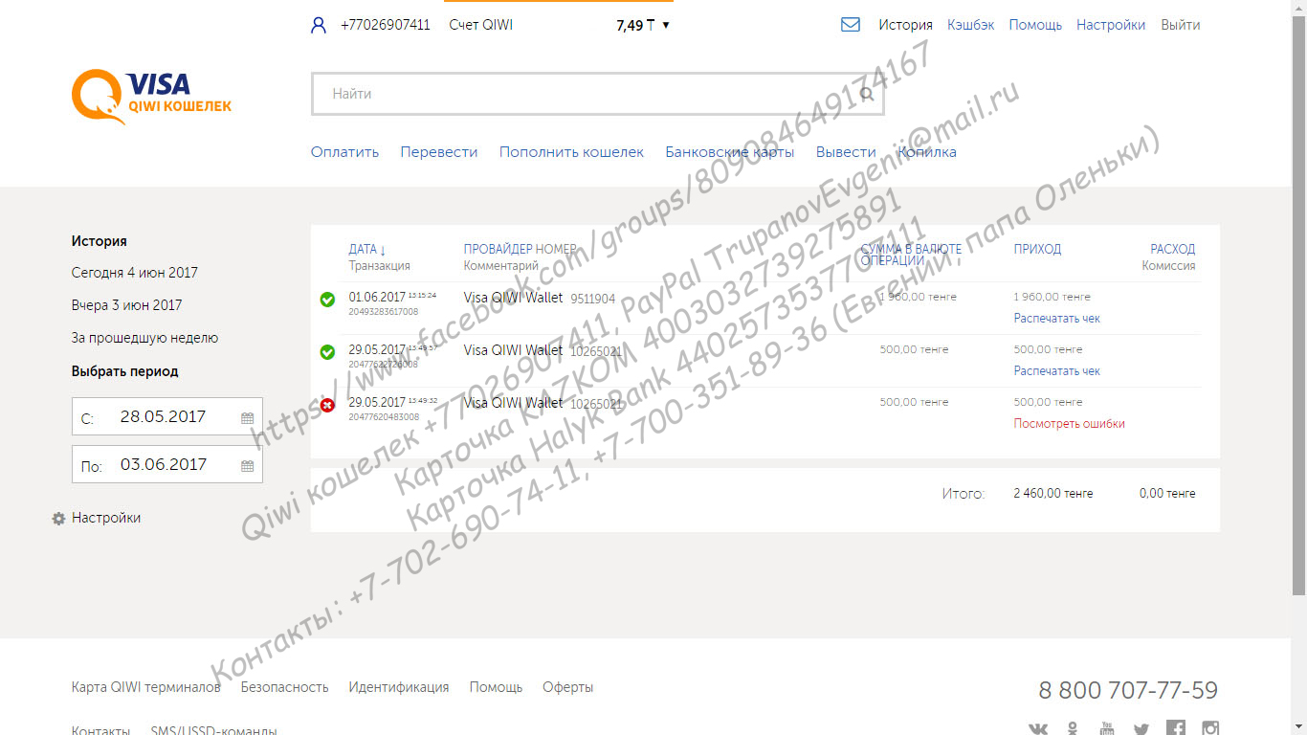Focus the Найти search field
This screenshot has width=1307, height=735.
click(597, 94)
